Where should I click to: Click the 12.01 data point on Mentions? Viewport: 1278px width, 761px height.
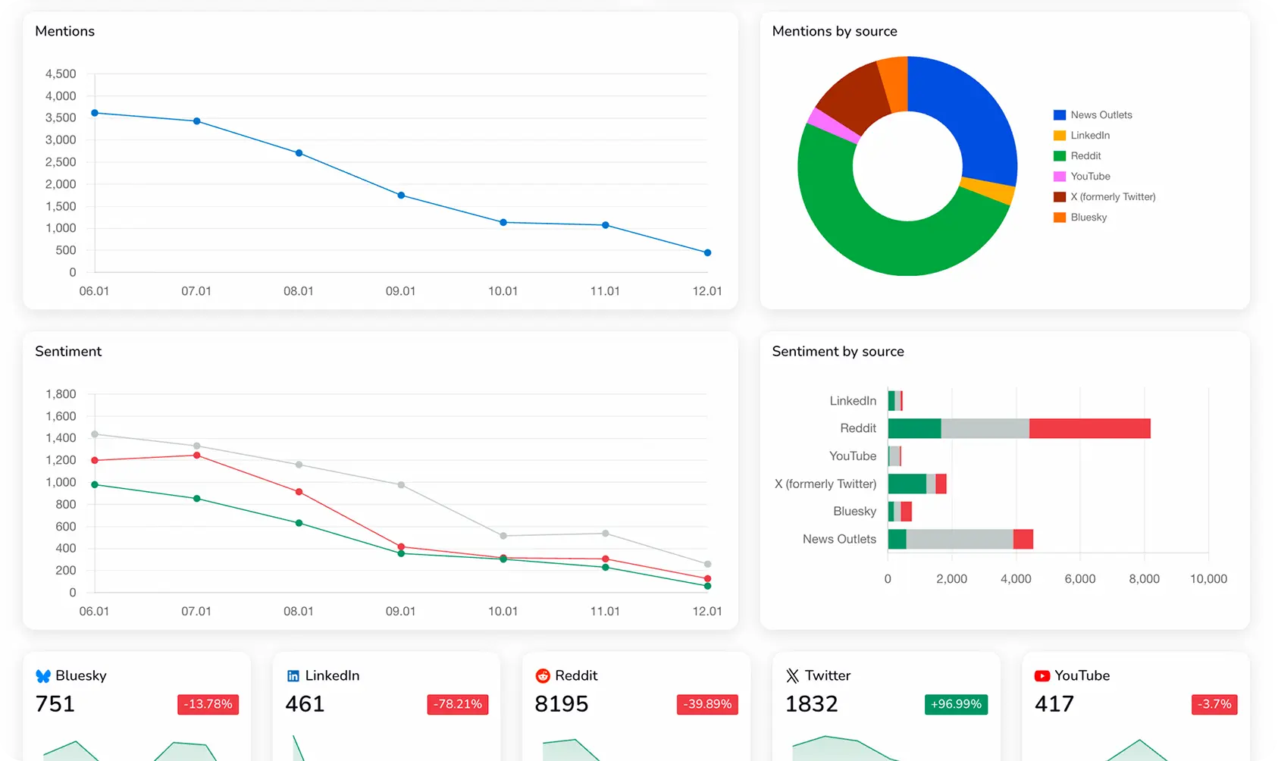[707, 252]
